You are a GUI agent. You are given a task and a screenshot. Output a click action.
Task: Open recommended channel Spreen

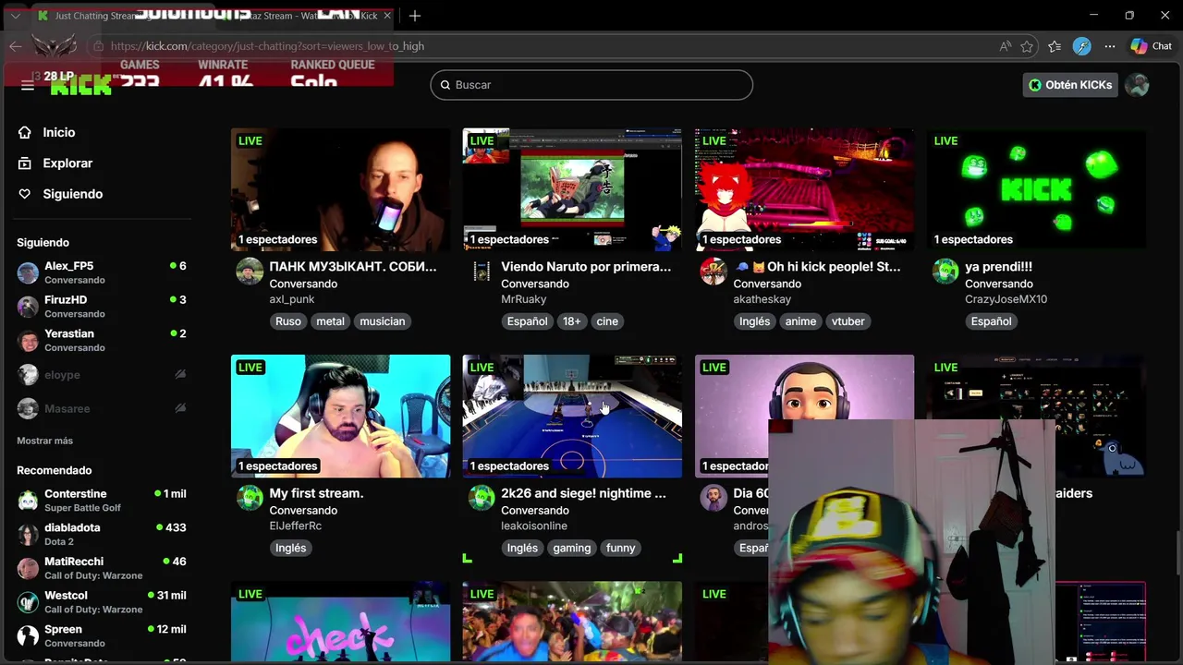(x=102, y=635)
